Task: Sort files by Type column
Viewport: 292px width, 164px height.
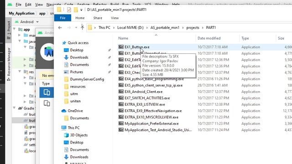Action: pos(245,38)
